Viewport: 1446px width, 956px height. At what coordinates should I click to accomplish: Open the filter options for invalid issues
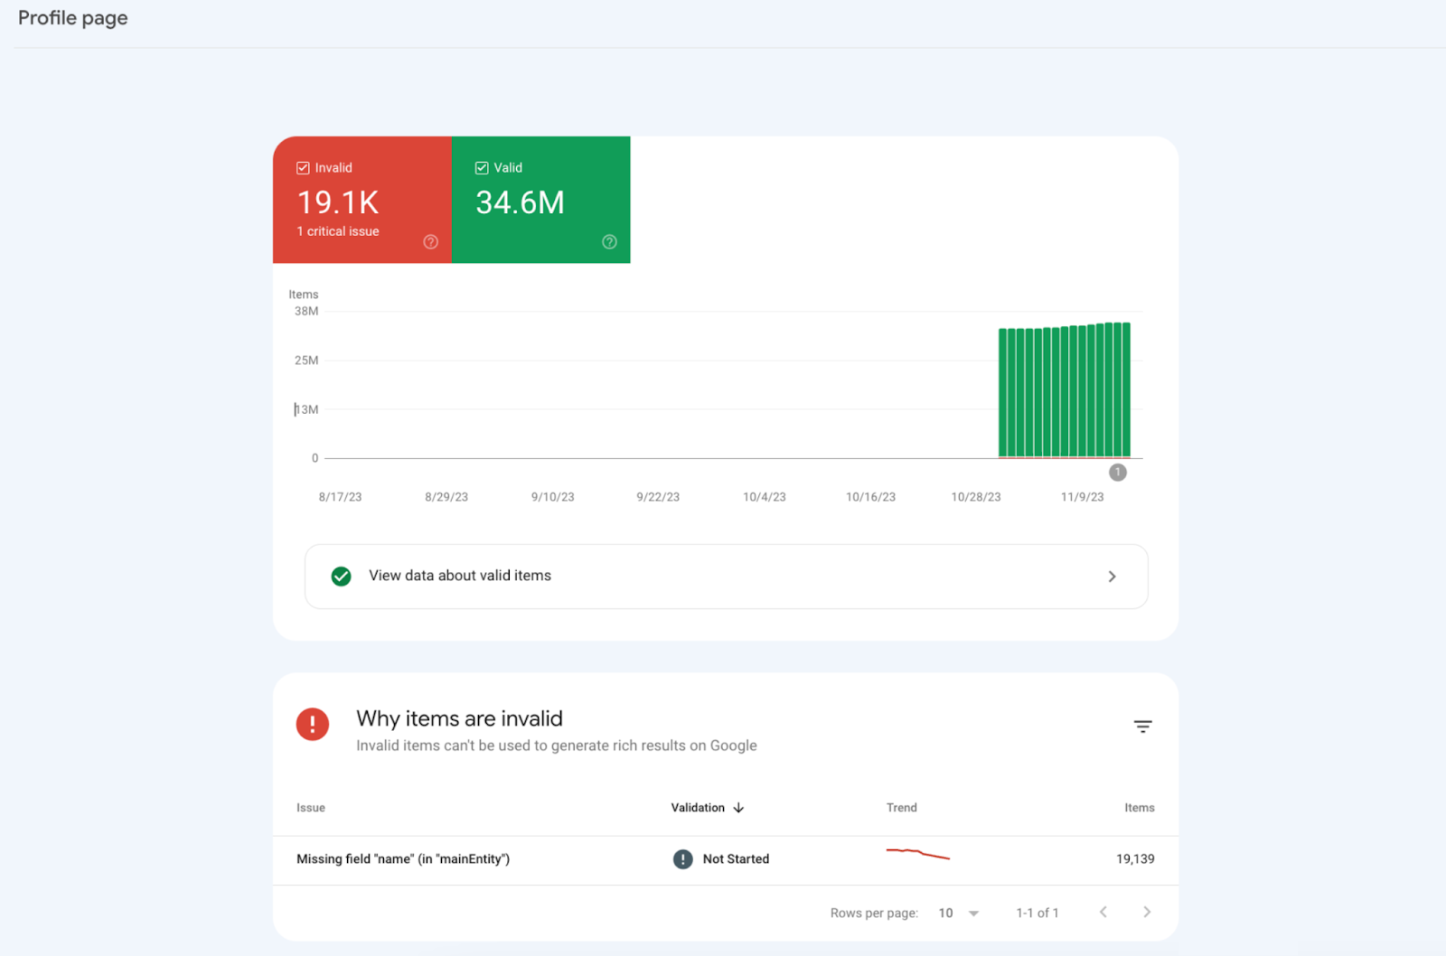pos(1142,726)
